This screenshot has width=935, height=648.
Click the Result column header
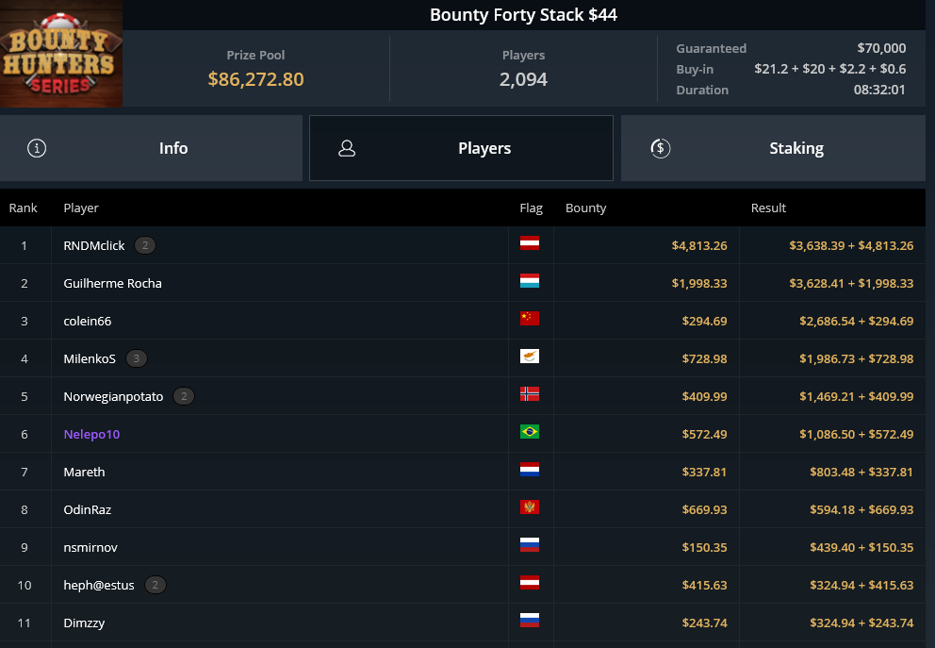click(x=768, y=208)
